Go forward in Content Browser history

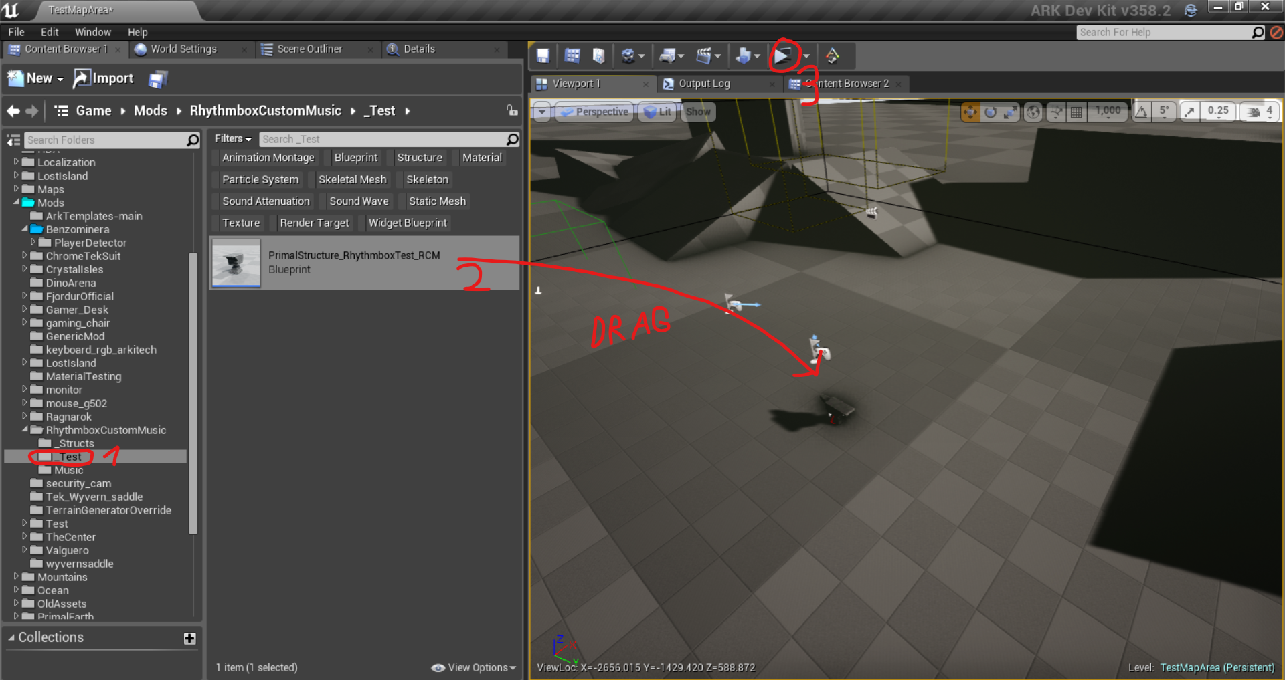click(31, 111)
